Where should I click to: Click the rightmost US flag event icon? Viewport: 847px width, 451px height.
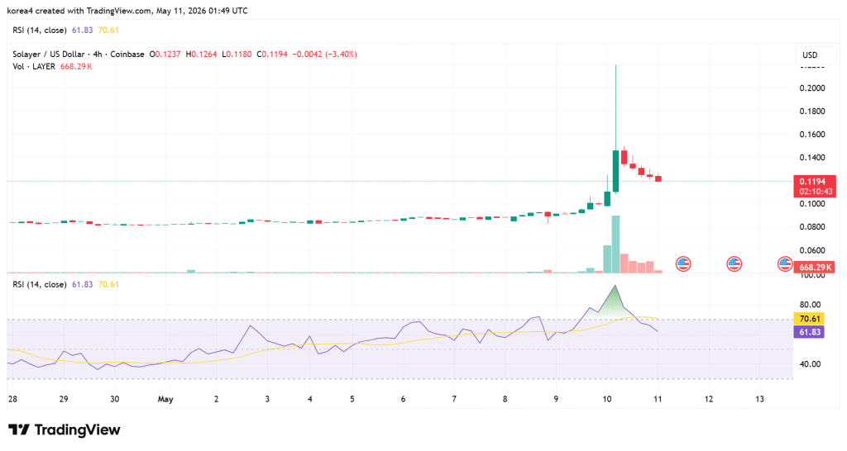tap(784, 263)
